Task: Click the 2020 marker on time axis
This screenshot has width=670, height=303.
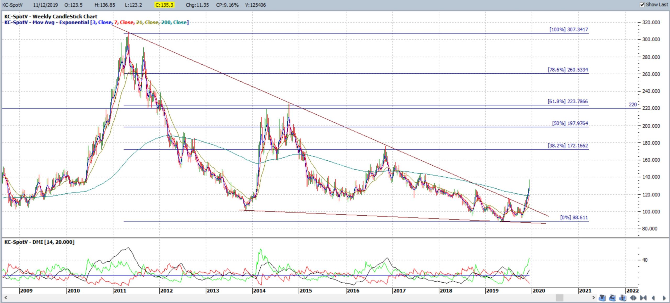Action: 539,291
